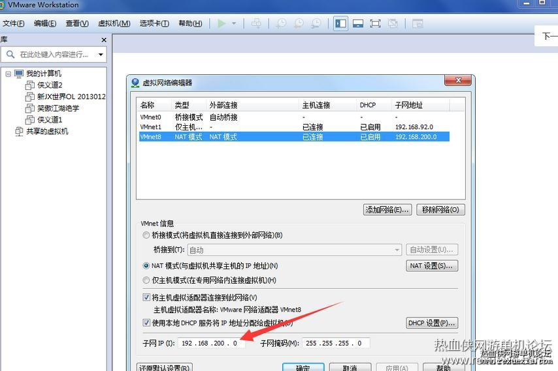Click the DHCP column header
Screen dimensions: 558x371
[x=374, y=105]
